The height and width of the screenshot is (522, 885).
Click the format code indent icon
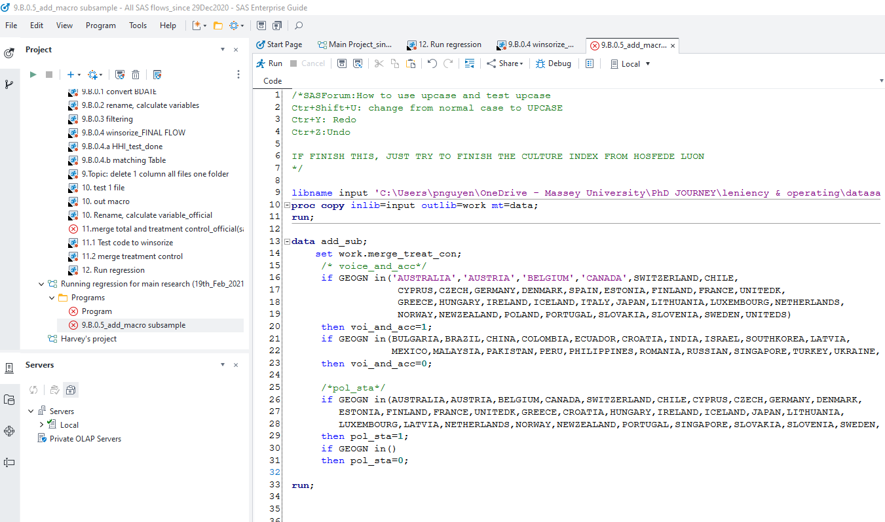tap(469, 63)
